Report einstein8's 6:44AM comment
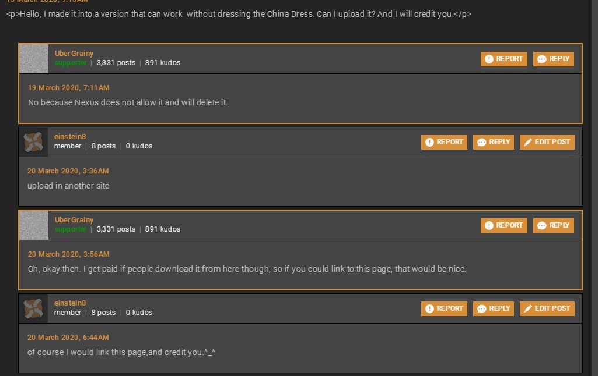This screenshot has width=598, height=376. tap(445, 308)
